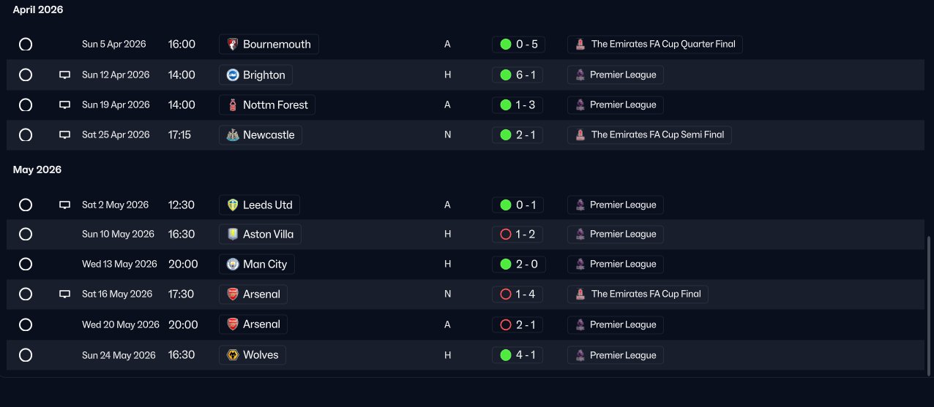Click the Man City club badge
934x407 pixels.
(x=233, y=264)
